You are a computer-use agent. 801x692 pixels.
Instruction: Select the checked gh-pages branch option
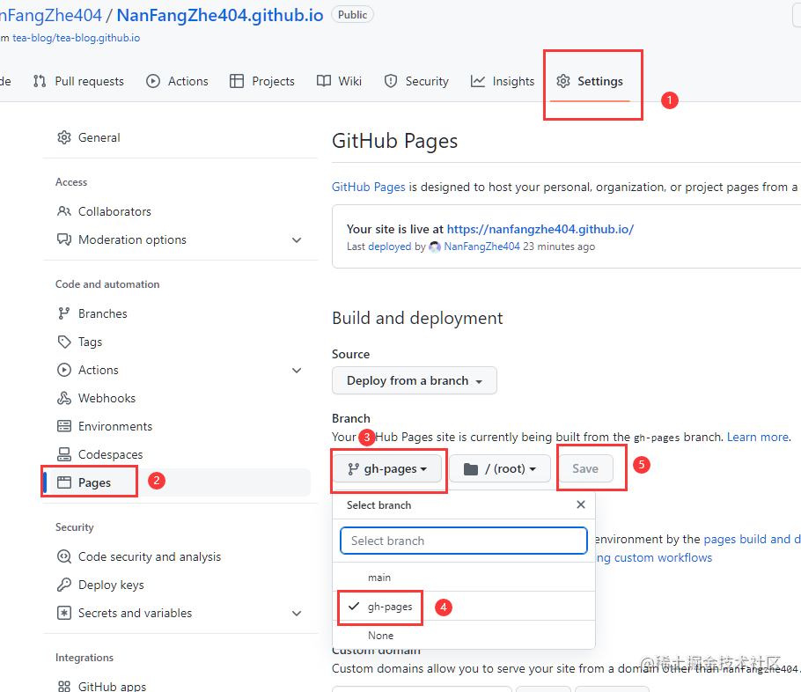tap(464, 607)
